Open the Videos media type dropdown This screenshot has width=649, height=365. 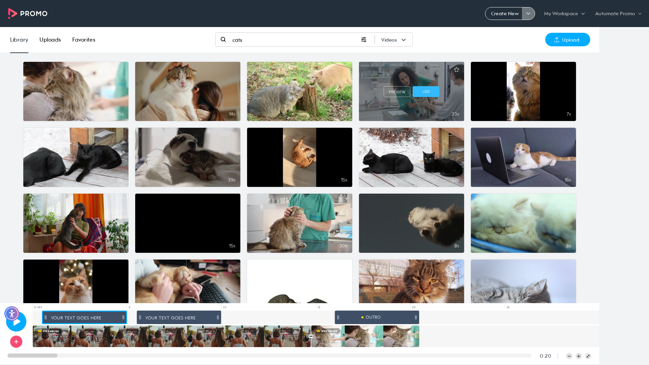tap(393, 40)
